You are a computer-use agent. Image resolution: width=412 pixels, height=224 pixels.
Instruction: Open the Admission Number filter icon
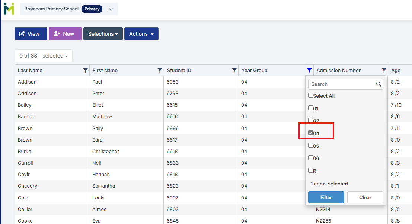(384, 71)
